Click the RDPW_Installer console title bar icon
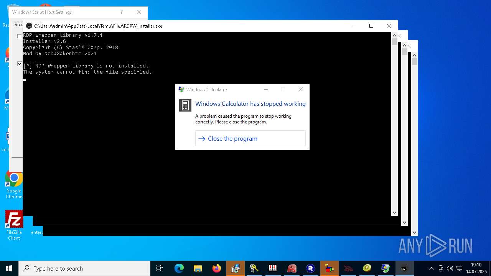 click(29, 26)
